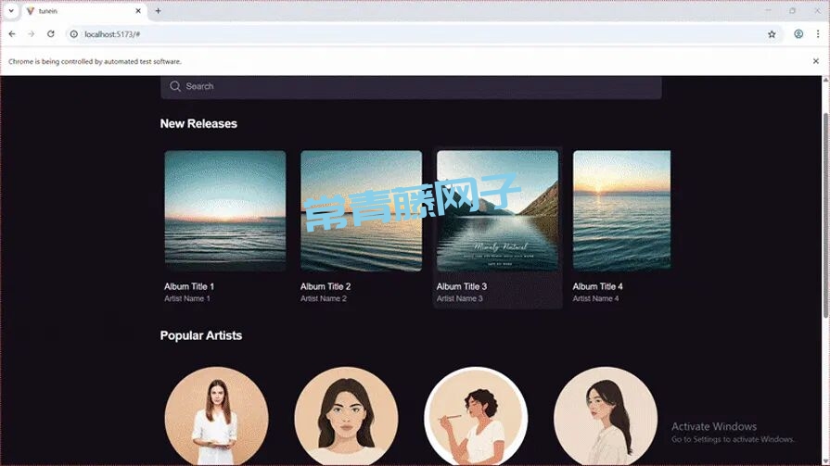Select the third popular artist portrait
The image size is (830, 466).
pyautogui.click(x=476, y=417)
